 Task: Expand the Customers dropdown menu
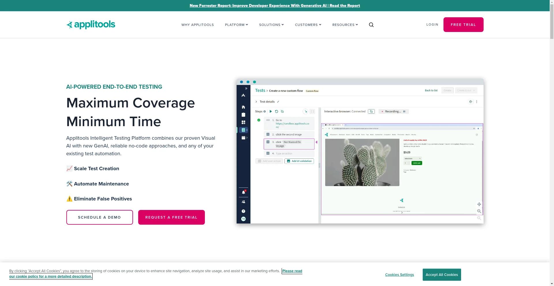(x=308, y=25)
